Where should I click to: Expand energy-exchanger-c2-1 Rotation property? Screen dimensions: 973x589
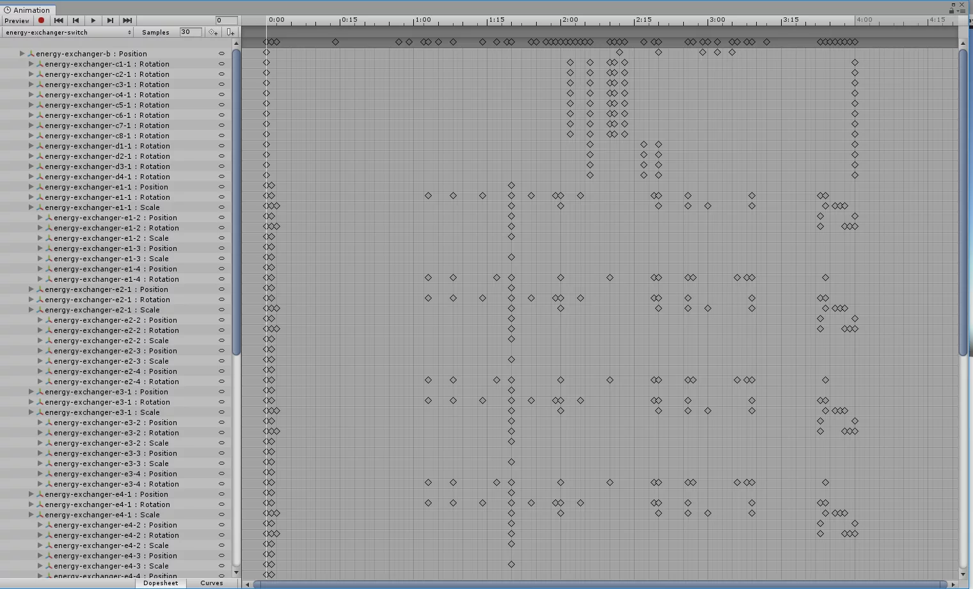coord(31,74)
